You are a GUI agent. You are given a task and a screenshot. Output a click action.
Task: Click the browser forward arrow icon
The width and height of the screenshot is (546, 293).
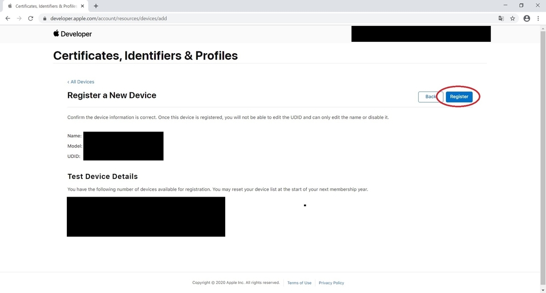click(19, 19)
